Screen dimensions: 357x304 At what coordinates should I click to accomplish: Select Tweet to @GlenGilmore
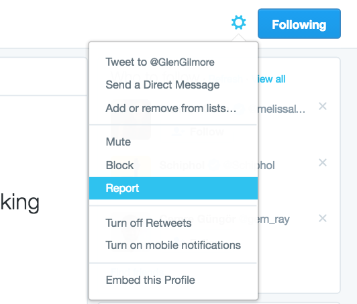(x=160, y=62)
